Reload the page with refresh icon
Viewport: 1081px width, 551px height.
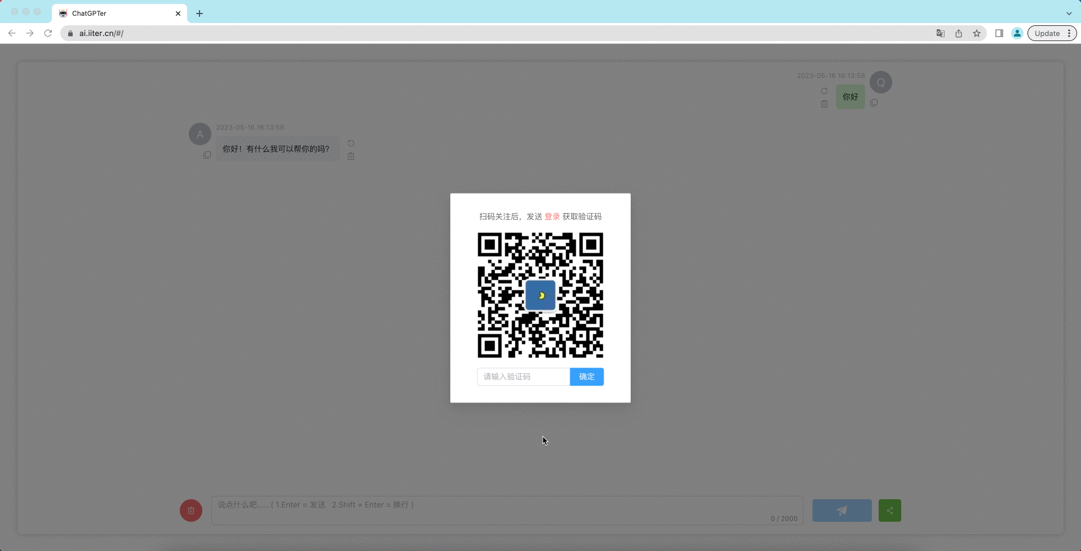48,33
